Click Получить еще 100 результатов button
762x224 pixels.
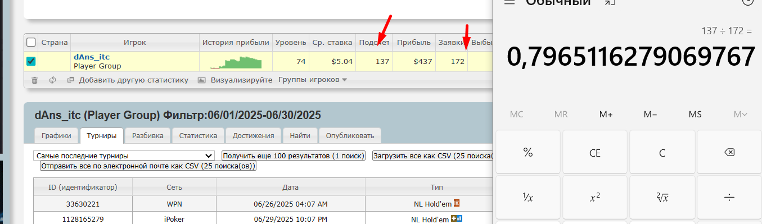pos(294,156)
